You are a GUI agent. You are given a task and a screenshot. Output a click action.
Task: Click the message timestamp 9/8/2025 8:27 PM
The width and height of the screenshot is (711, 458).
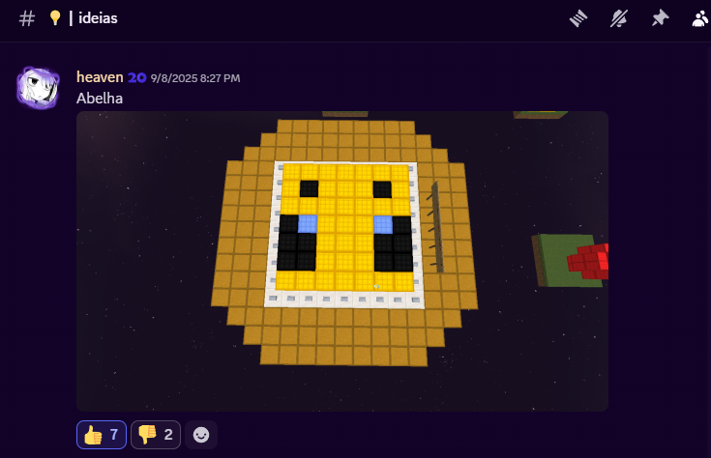click(195, 78)
